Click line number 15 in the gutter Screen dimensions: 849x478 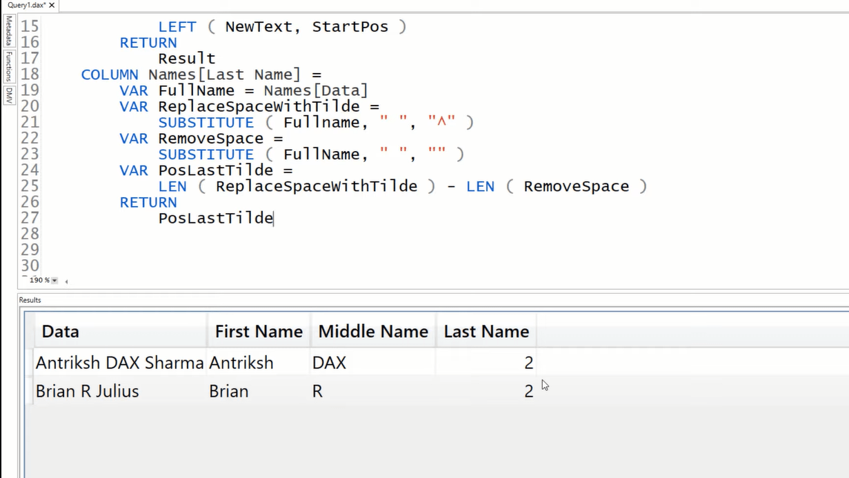[30, 27]
